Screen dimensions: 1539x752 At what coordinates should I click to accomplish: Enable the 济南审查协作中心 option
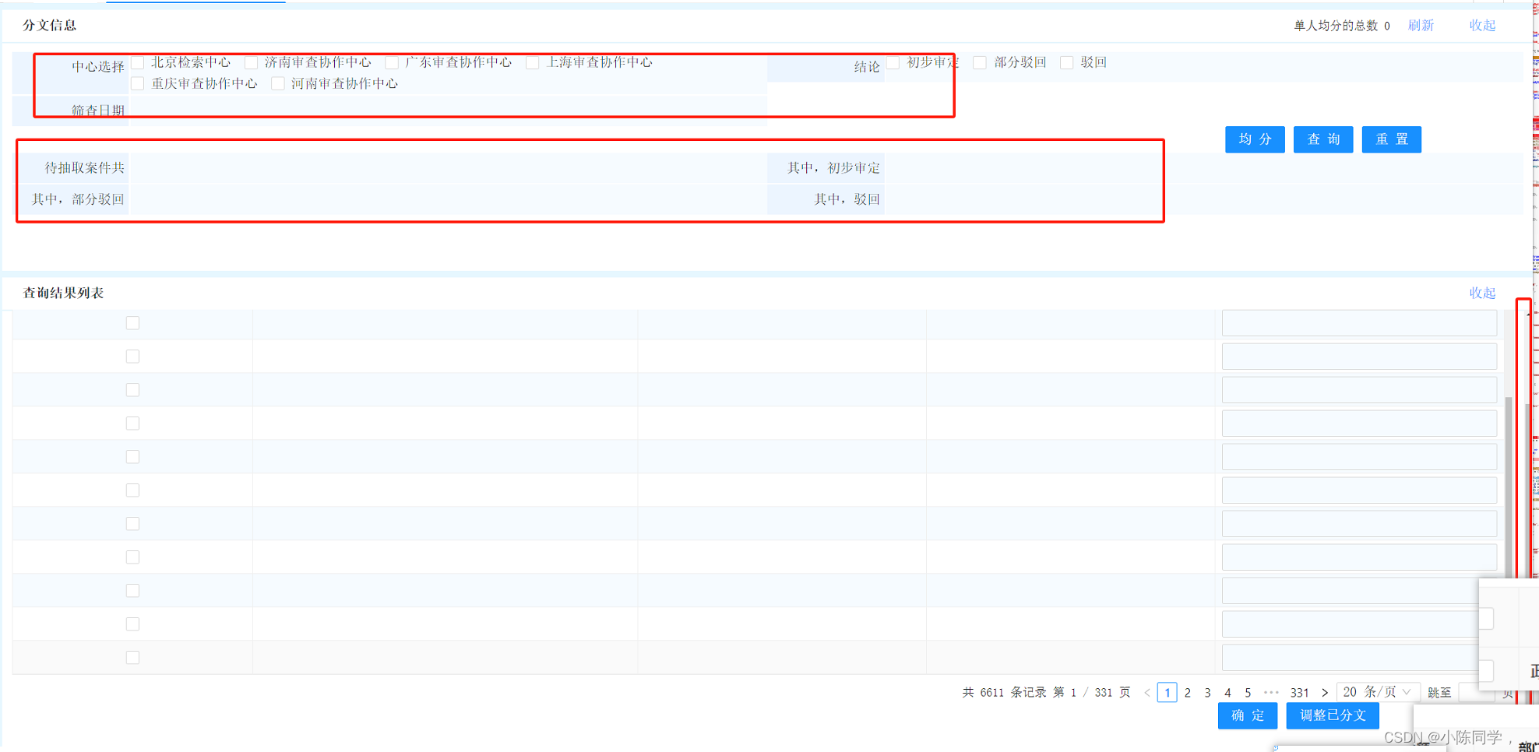click(251, 62)
